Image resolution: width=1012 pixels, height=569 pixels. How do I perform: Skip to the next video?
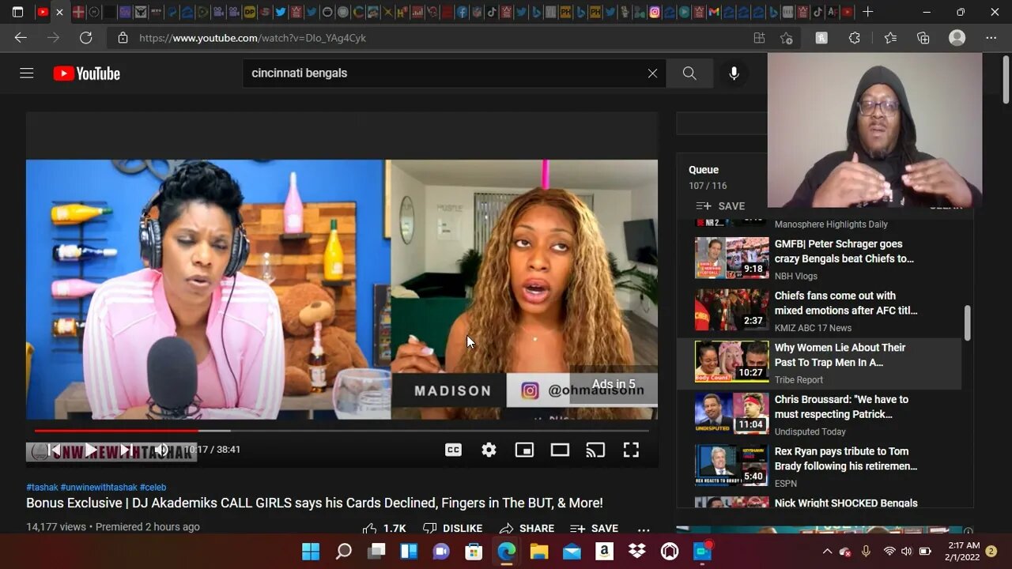pyautogui.click(x=125, y=450)
